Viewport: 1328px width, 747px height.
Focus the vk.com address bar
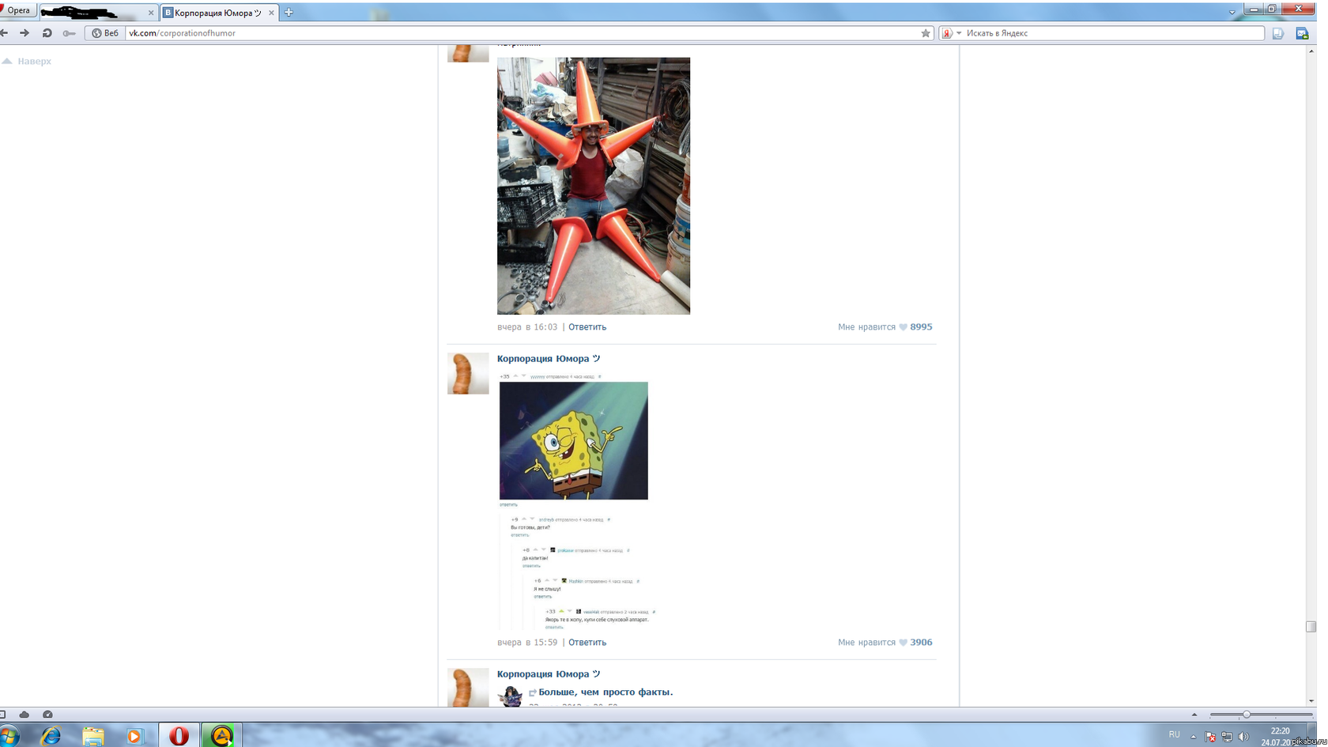(522, 33)
